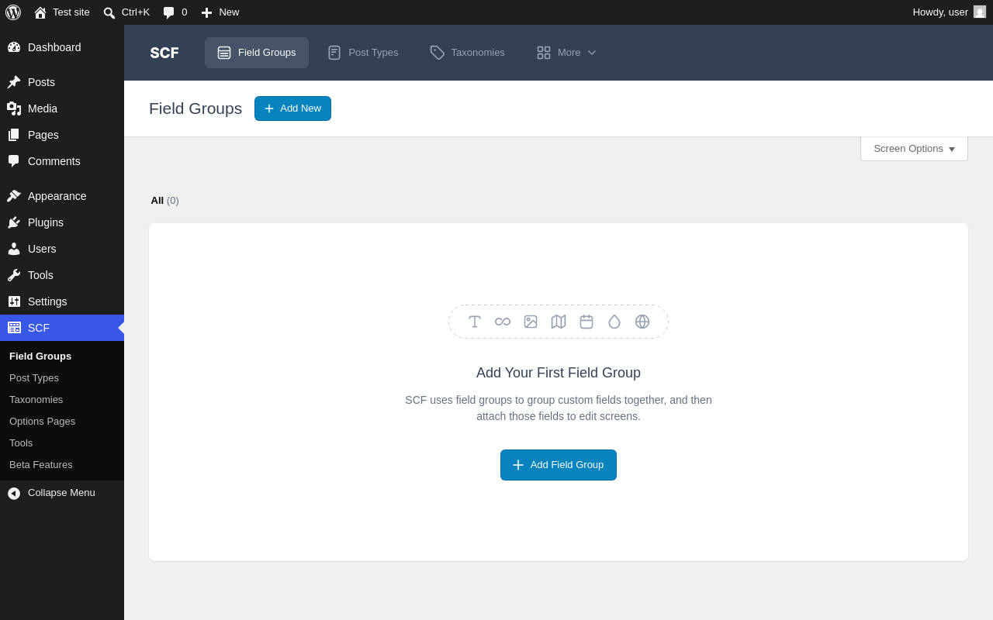Open Tools with the wrench icon
This screenshot has width=993, height=620.
14,275
